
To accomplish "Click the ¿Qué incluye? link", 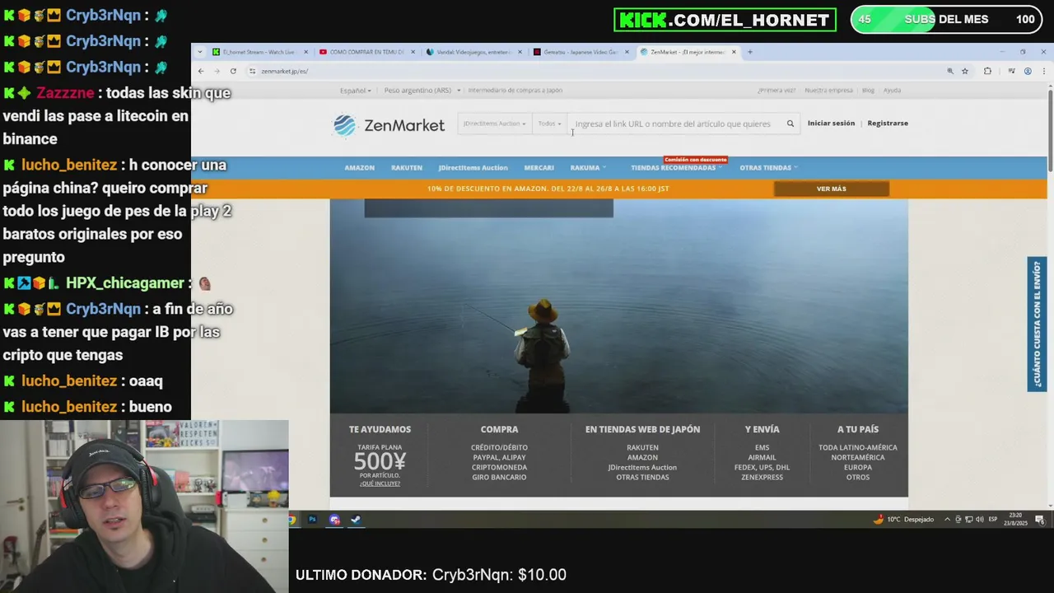I will (x=380, y=483).
